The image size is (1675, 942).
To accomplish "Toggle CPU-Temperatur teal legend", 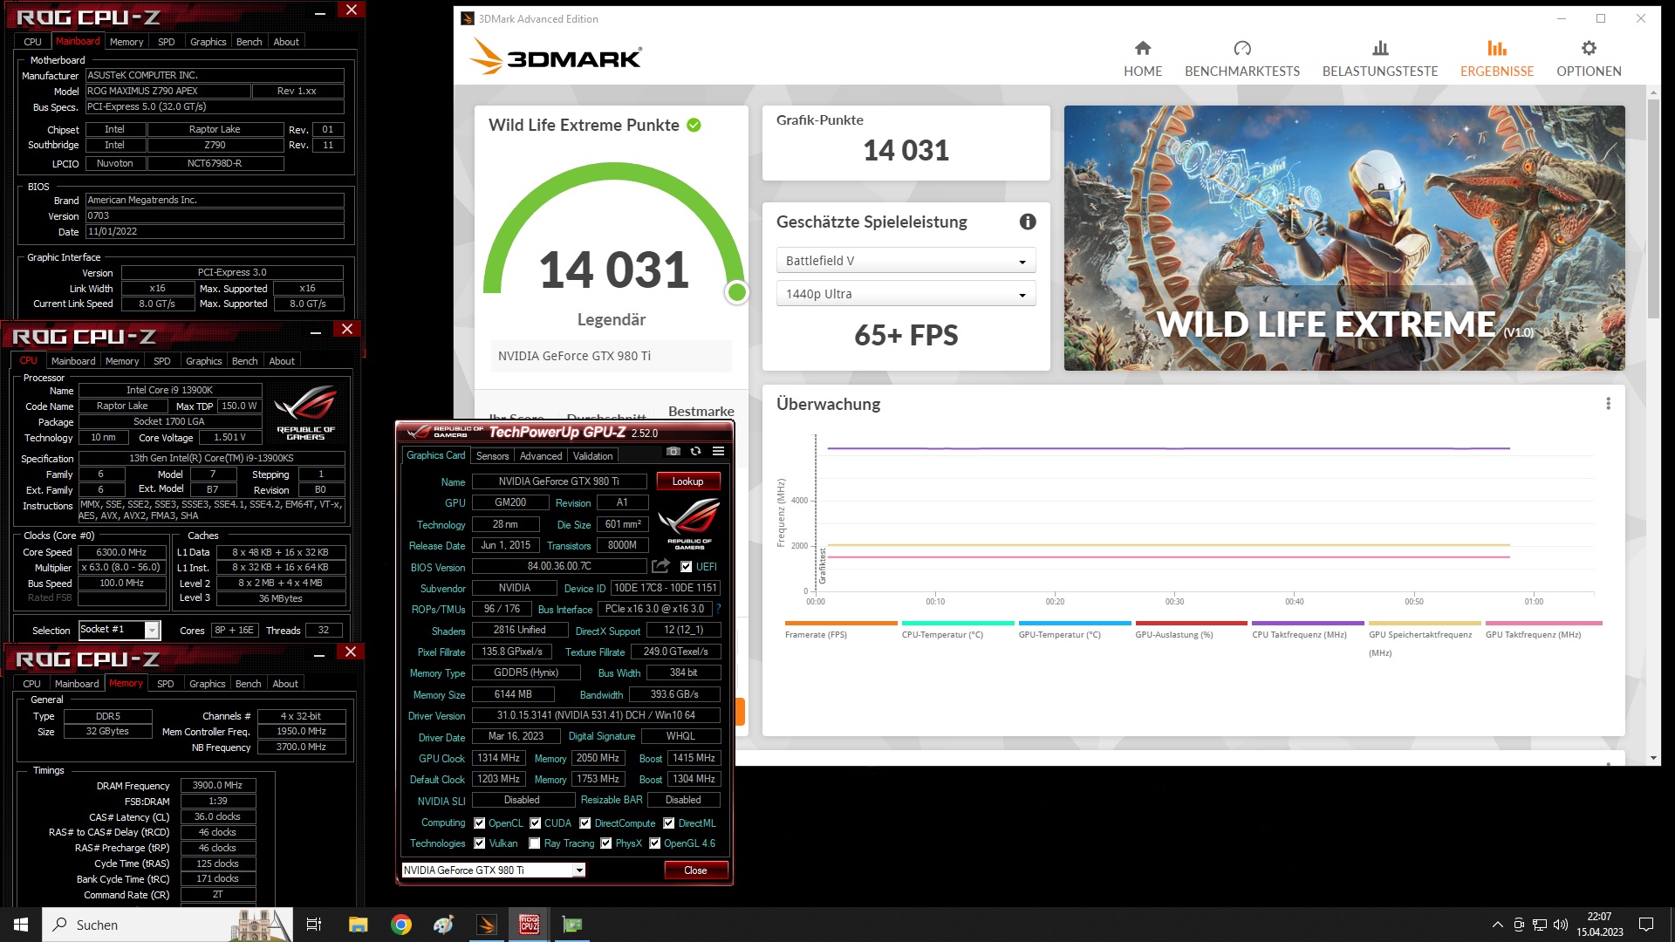I will pos(957,630).
